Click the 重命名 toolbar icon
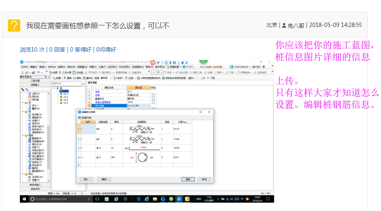 pyautogui.click(x=84, y=78)
